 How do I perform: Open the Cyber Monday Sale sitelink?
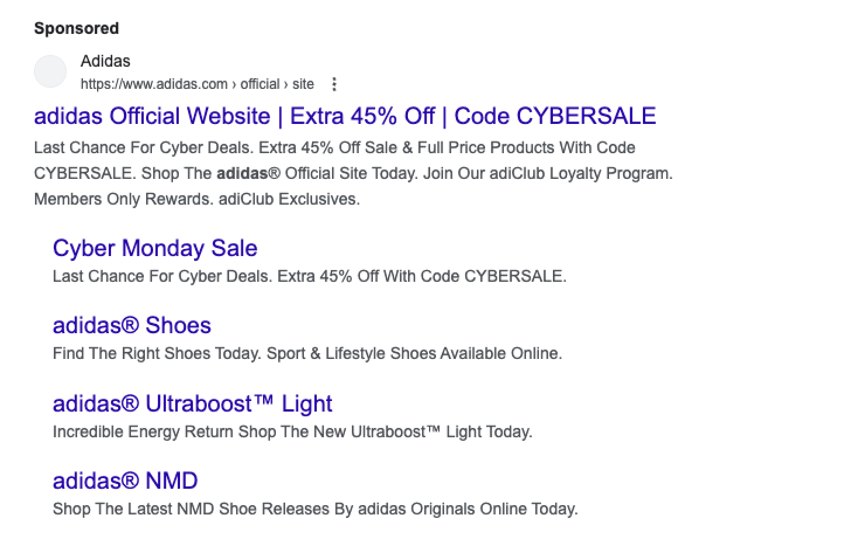point(155,248)
